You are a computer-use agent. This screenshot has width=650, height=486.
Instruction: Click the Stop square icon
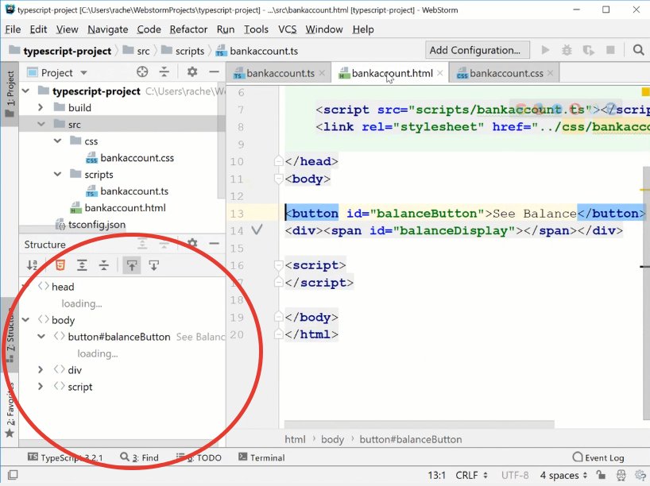click(x=610, y=50)
